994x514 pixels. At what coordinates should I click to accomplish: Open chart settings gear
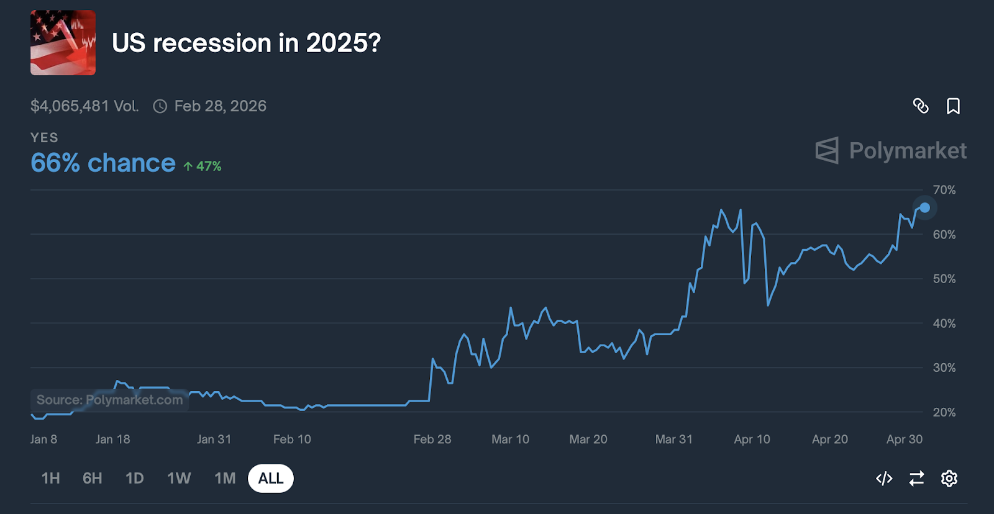tap(949, 479)
